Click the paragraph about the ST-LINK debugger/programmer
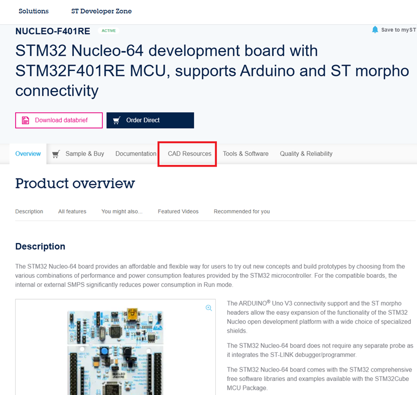The height and width of the screenshot is (395, 417). (320, 350)
